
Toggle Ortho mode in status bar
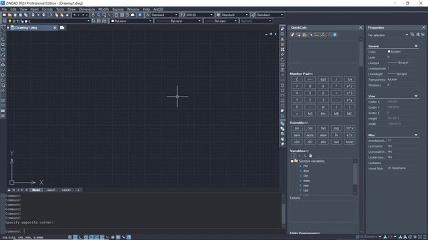coord(80,237)
